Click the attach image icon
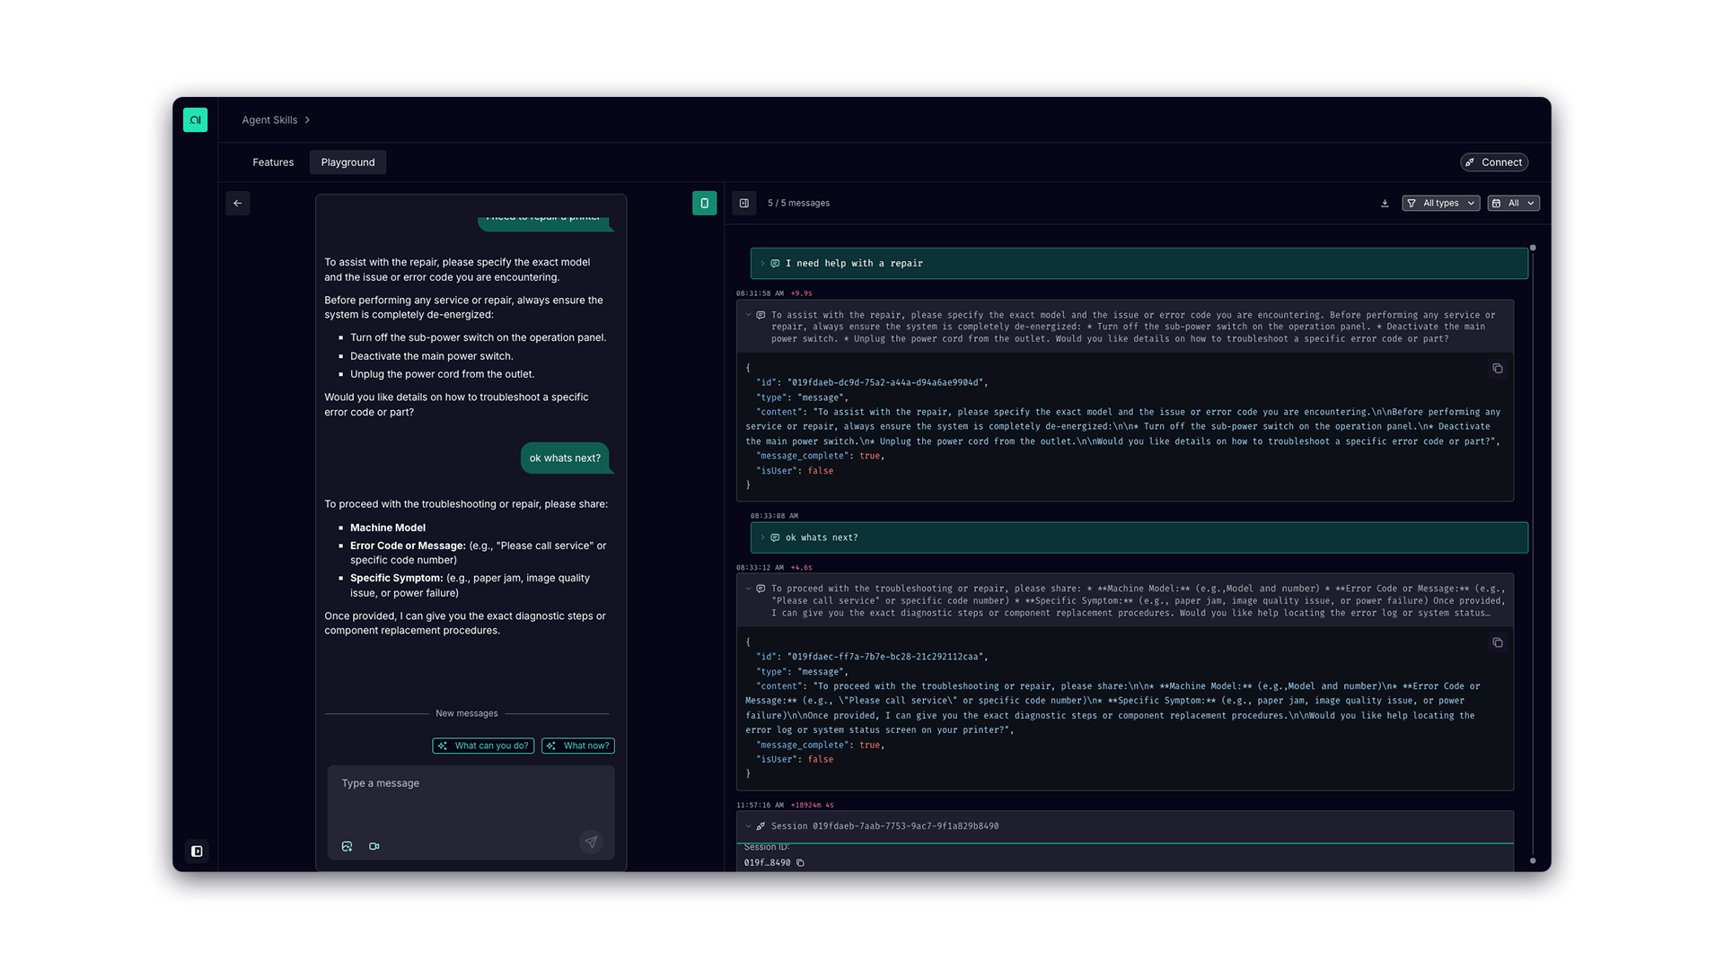This screenshot has width=1724, height=969. pyautogui.click(x=347, y=846)
